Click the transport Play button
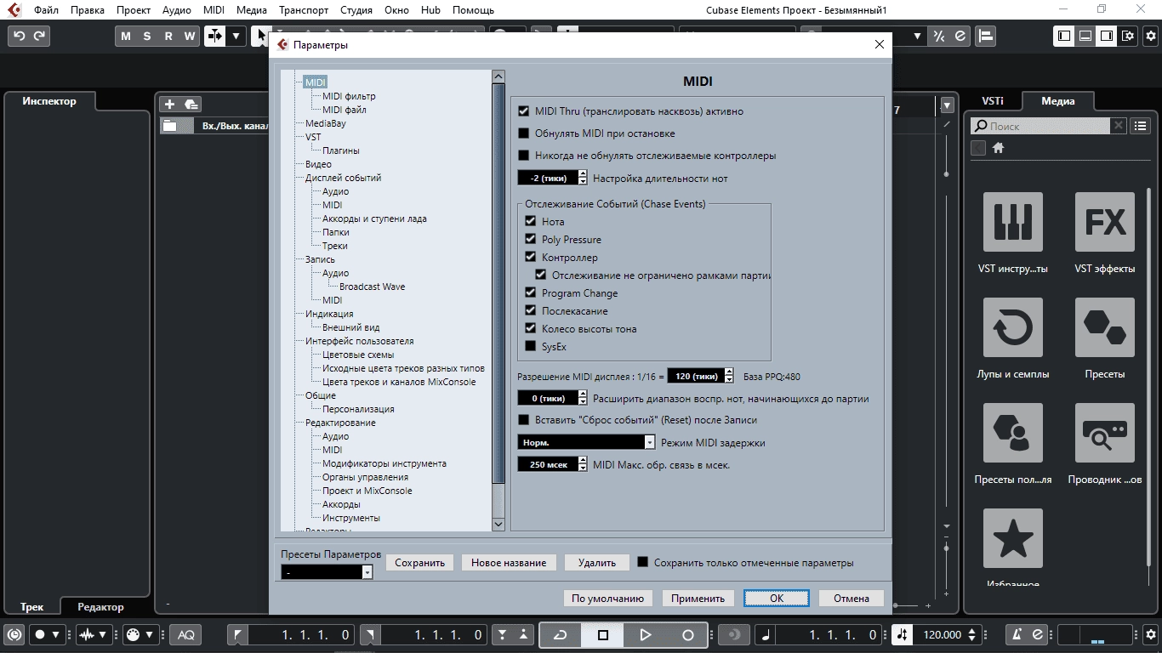The width and height of the screenshot is (1162, 653). [646, 634]
